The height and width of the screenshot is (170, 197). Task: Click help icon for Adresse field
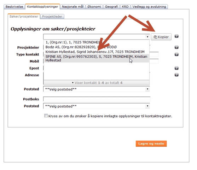point(176,75)
